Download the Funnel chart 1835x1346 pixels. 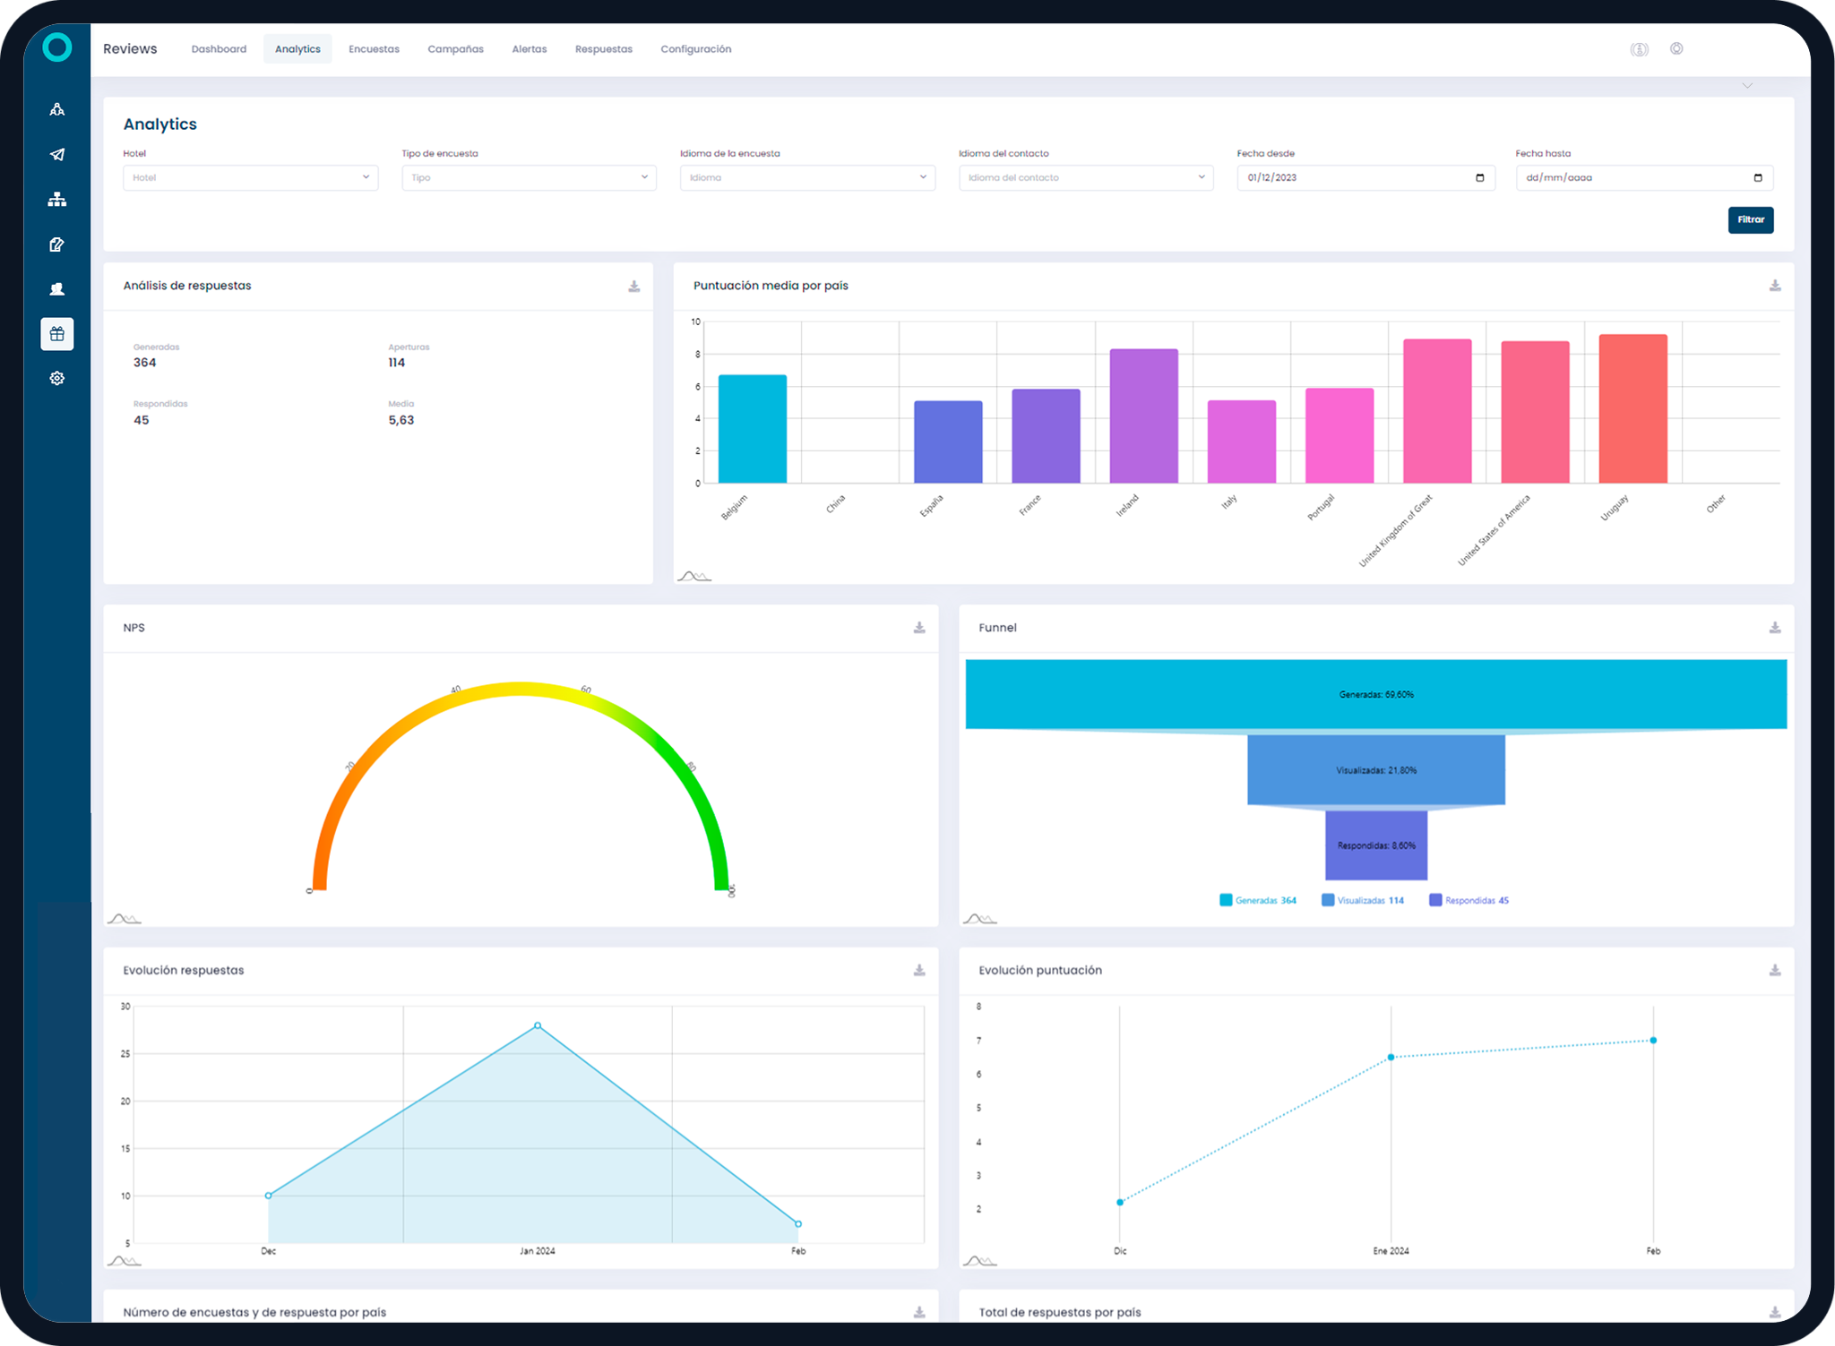1775,628
